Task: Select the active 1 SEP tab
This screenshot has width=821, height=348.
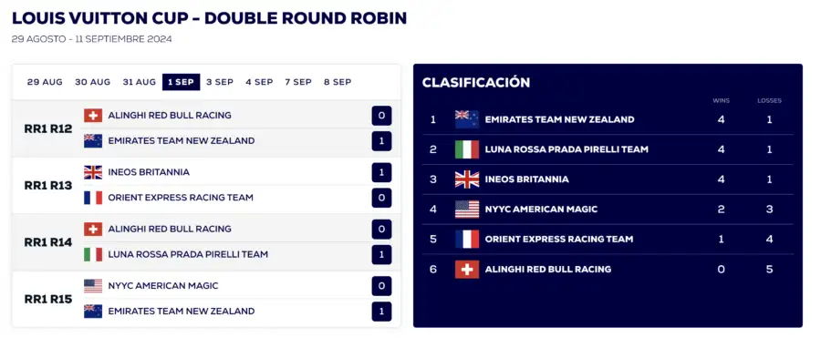Action: click(182, 82)
